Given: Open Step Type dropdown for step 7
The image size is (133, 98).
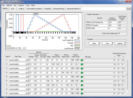Looking at the screenshot, I should pos(18,85).
